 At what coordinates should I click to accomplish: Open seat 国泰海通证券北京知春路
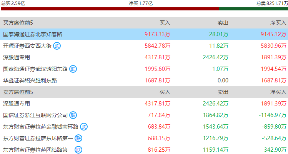coord(33,34)
